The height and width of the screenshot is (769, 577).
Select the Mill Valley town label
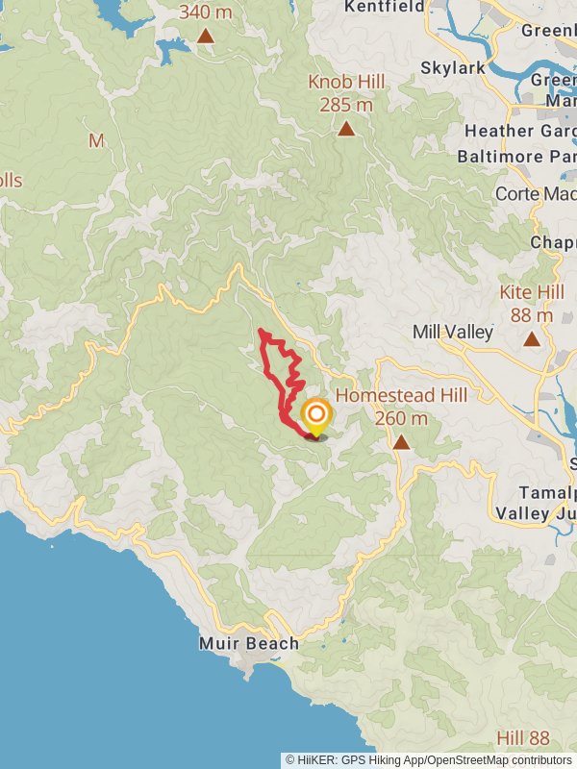[x=453, y=332]
